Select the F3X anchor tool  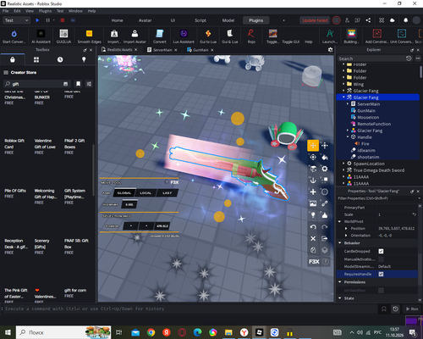[x=313, y=181]
